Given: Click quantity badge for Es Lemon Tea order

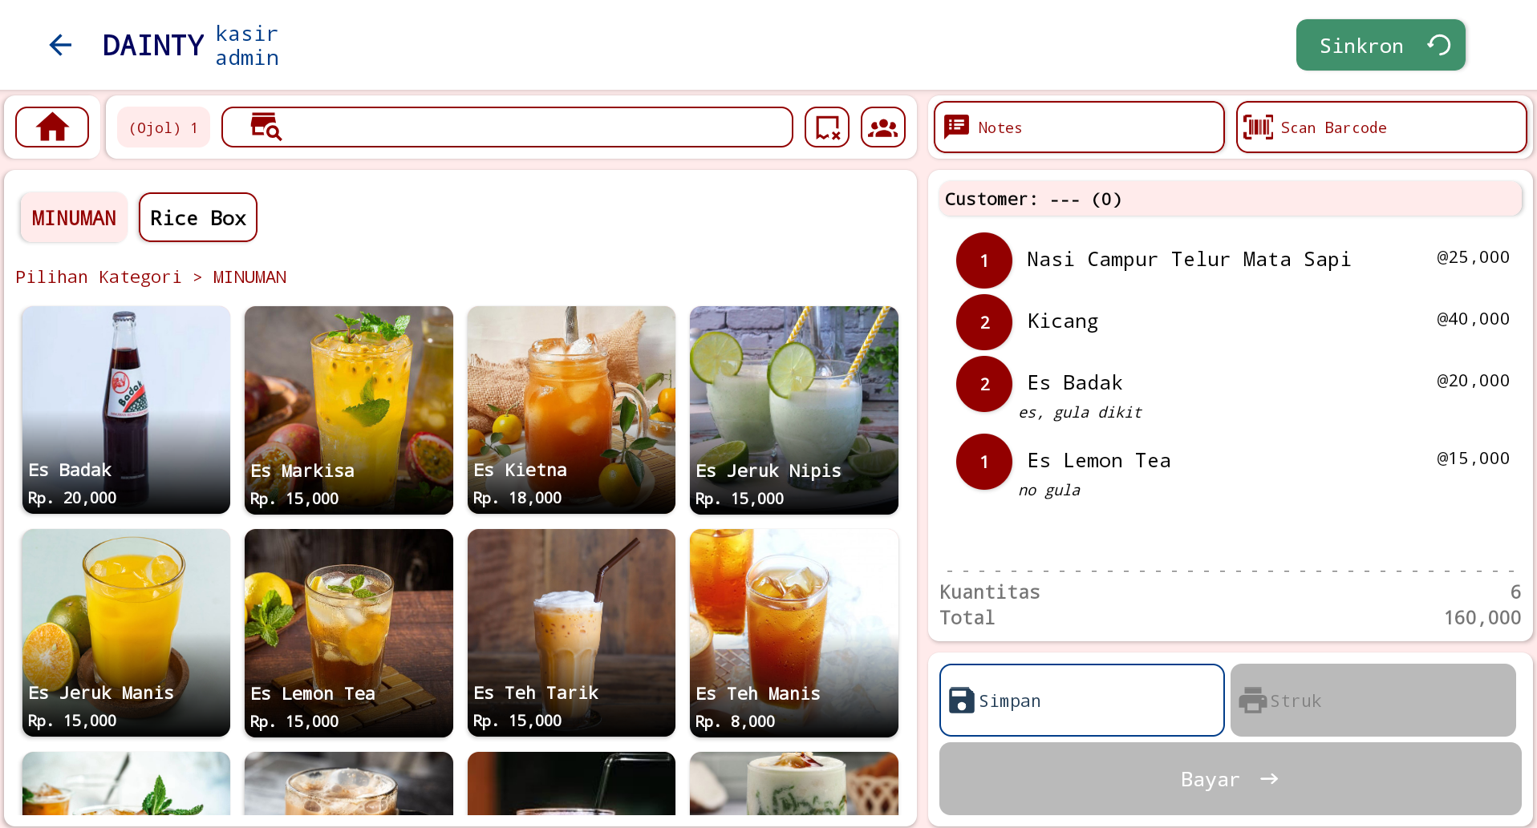Looking at the screenshot, I should 984,462.
